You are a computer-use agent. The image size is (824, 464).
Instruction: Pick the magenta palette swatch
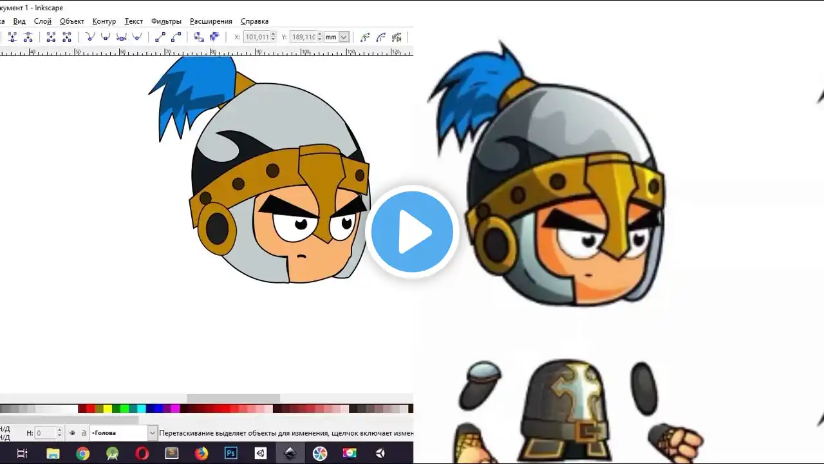click(x=175, y=409)
